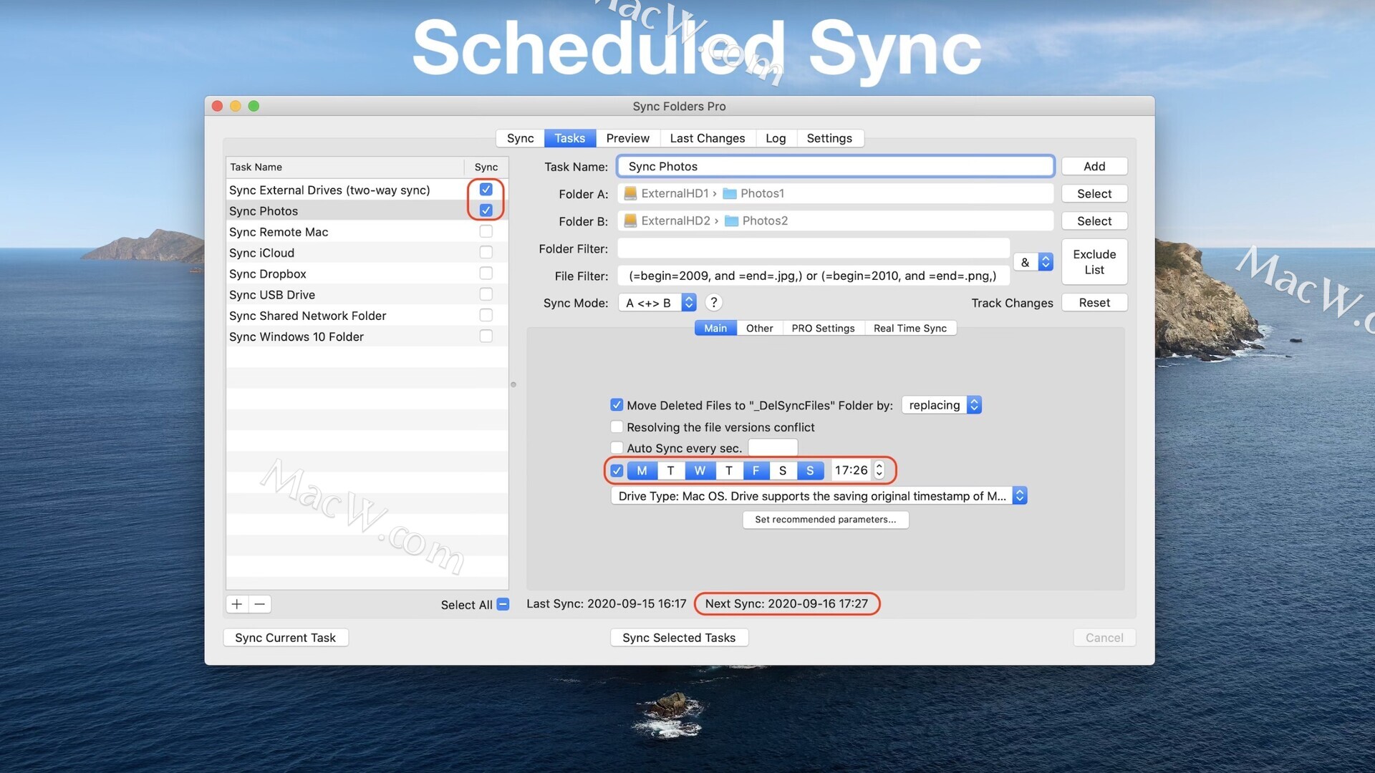This screenshot has width=1375, height=773.
Task: Click the Photos2 folder icon in Folder B
Action: [731, 220]
